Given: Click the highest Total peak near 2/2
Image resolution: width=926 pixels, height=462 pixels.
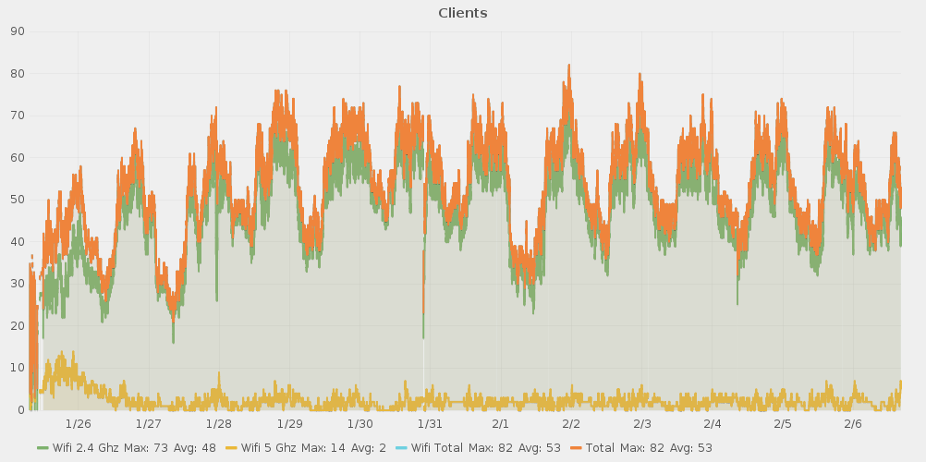Looking at the screenshot, I should tap(568, 67).
